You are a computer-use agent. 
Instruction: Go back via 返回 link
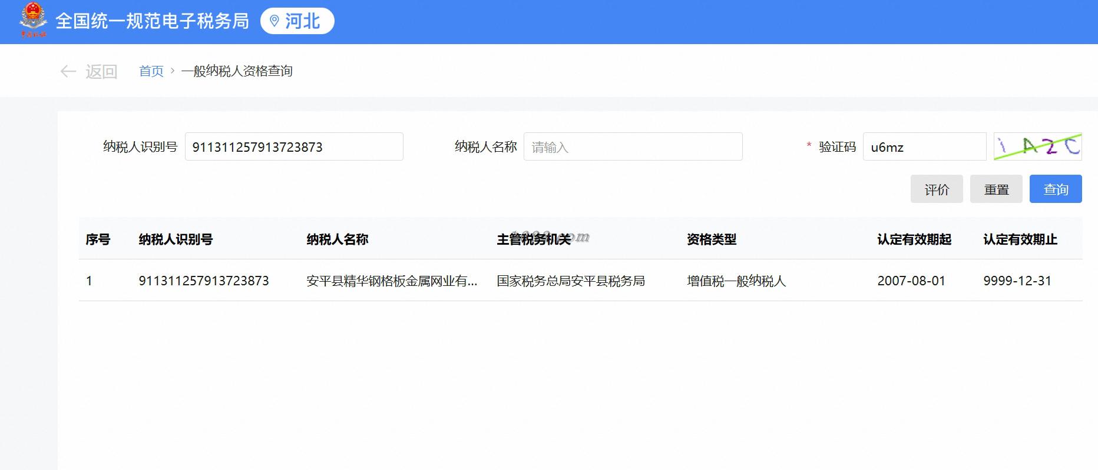[x=101, y=72]
